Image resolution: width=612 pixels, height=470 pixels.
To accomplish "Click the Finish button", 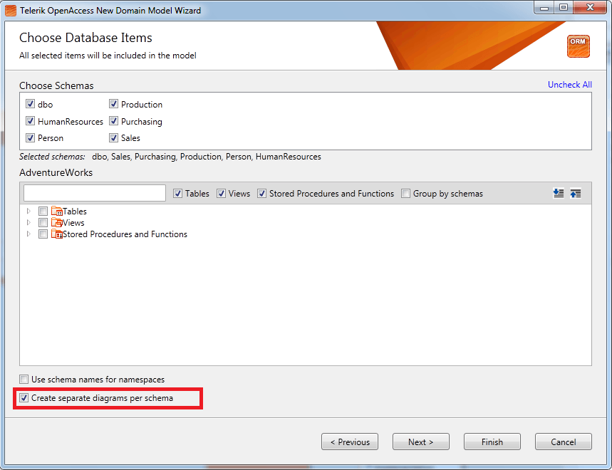I will pyautogui.click(x=492, y=442).
